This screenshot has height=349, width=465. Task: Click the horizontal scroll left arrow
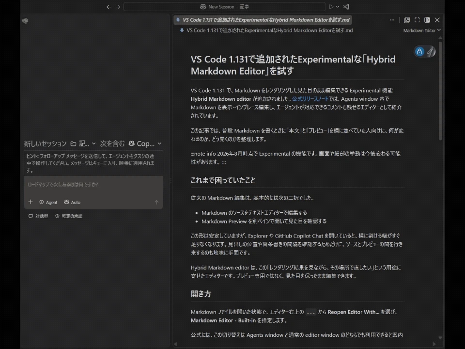pyautogui.click(x=175, y=344)
